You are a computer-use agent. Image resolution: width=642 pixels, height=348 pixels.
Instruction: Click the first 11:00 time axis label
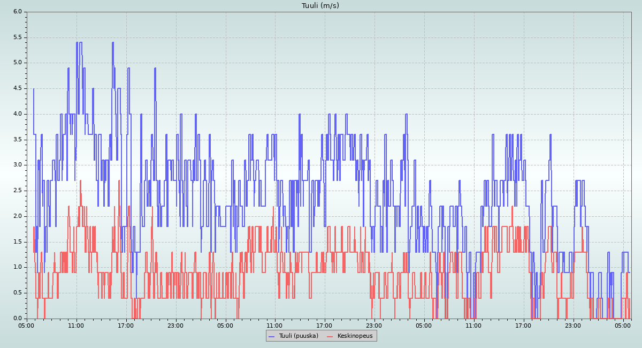click(77, 325)
